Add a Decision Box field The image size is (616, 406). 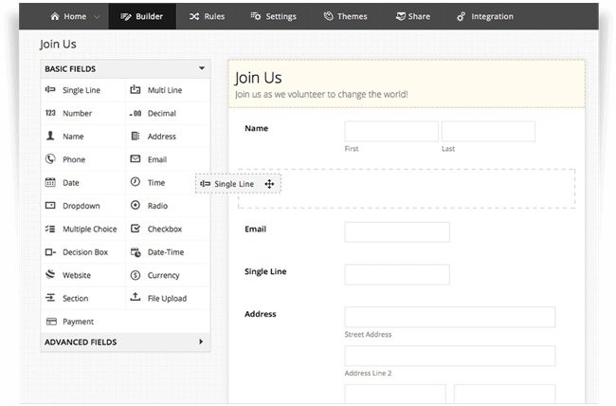pyautogui.click(x=84, y=252)
